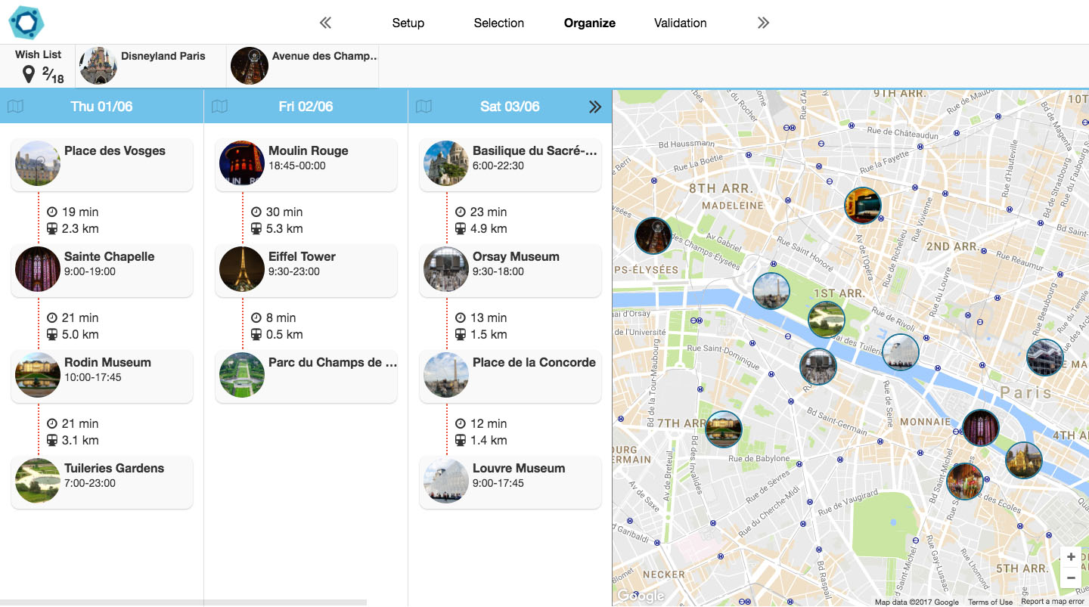Click the train icon beside 5.3 km
Viewport: 1089px width, 607px height.
tap(256, 229)
